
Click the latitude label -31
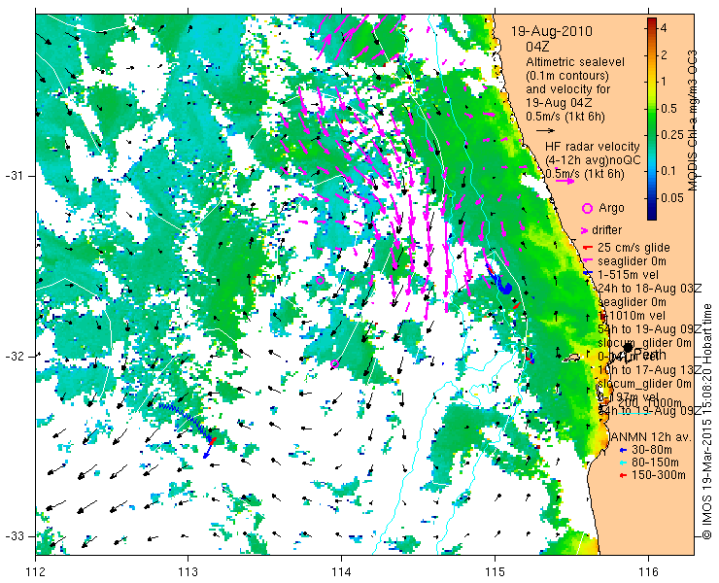(x=14, y=176)
